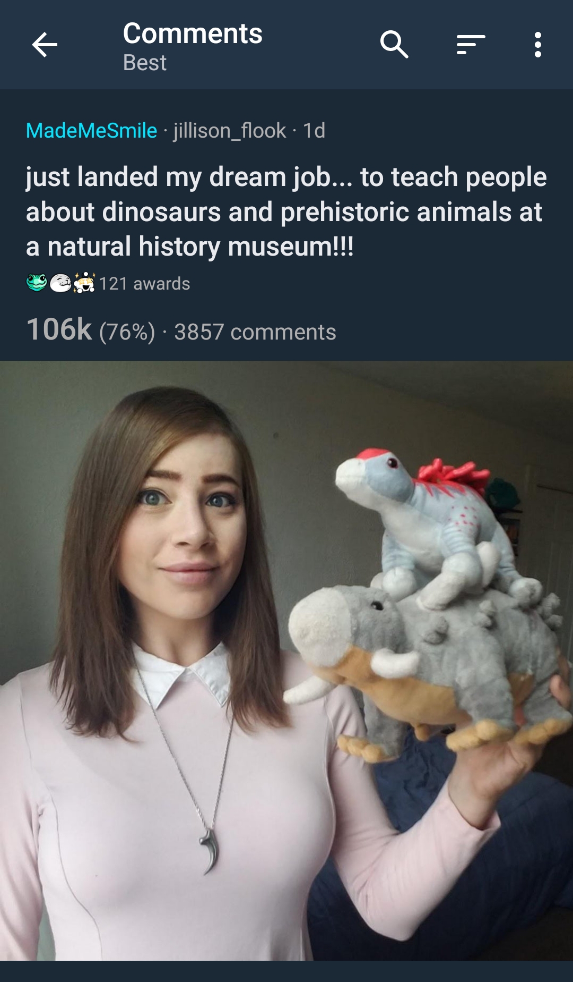Open user jillison_flook's profile
The height and width of the screenshot is (982, 573).
[x=230, y=131]
